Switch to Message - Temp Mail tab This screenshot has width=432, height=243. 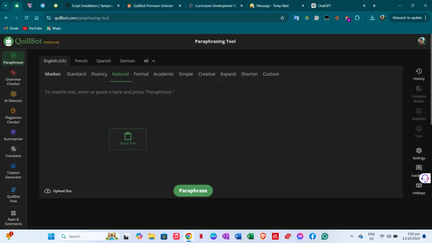(277, 6)
